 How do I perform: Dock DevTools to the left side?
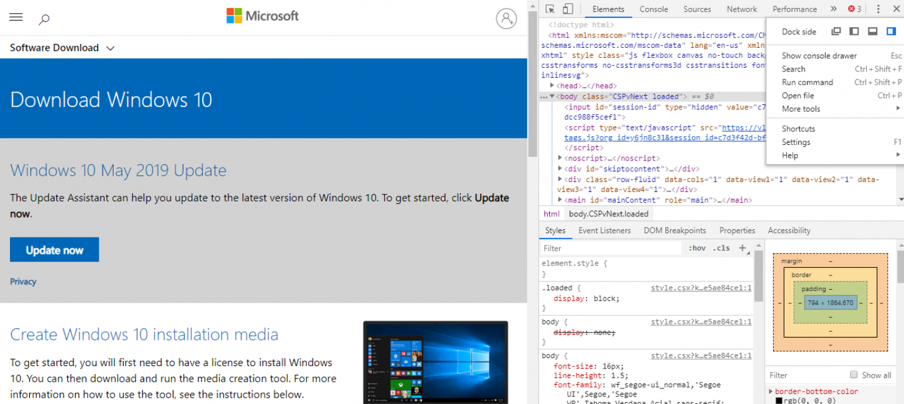point(854,32)
